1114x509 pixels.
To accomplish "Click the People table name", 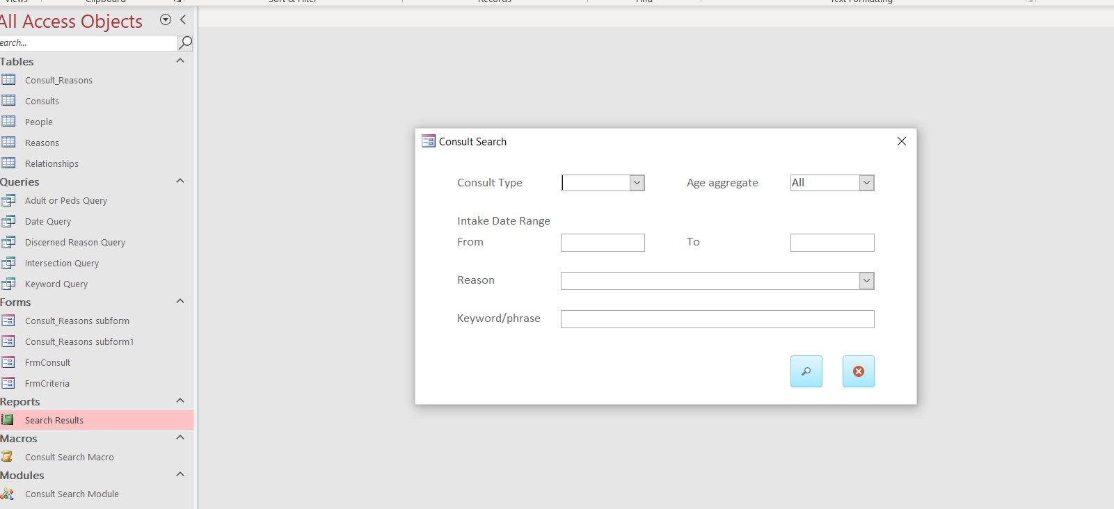I will pyautogui.click(x=39, y=122).
